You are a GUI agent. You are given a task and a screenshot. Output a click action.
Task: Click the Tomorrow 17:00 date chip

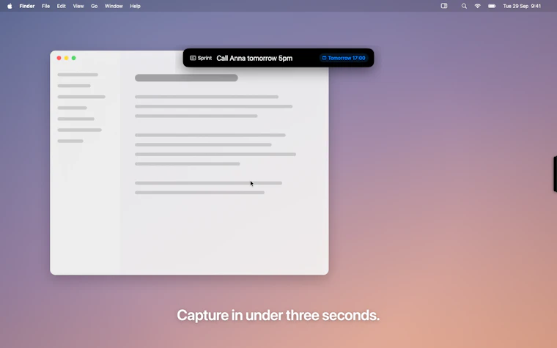(344, 58)
